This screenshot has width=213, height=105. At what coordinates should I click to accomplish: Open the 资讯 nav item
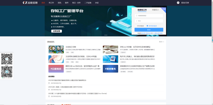59,3
